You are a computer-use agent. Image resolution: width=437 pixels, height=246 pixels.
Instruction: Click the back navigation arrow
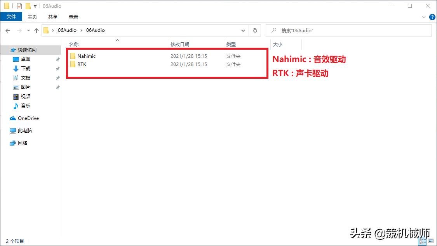tap(8, 30)
